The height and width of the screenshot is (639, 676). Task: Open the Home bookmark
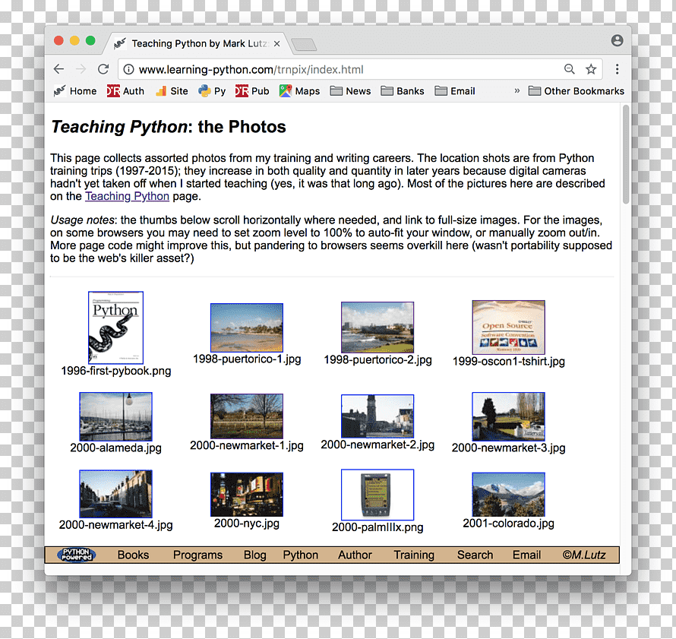75,91
